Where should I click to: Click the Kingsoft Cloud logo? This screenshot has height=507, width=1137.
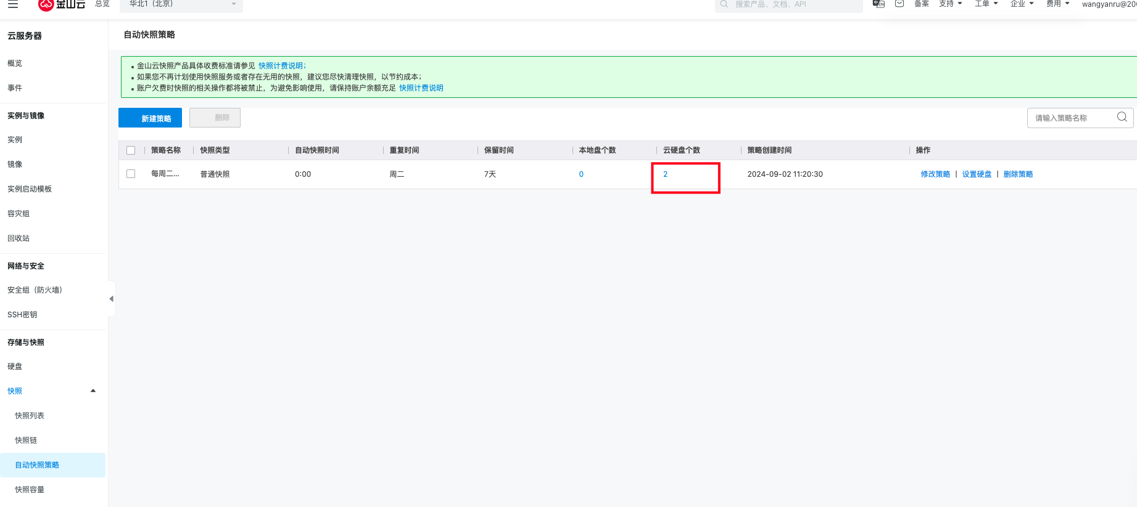coord(62,5)
